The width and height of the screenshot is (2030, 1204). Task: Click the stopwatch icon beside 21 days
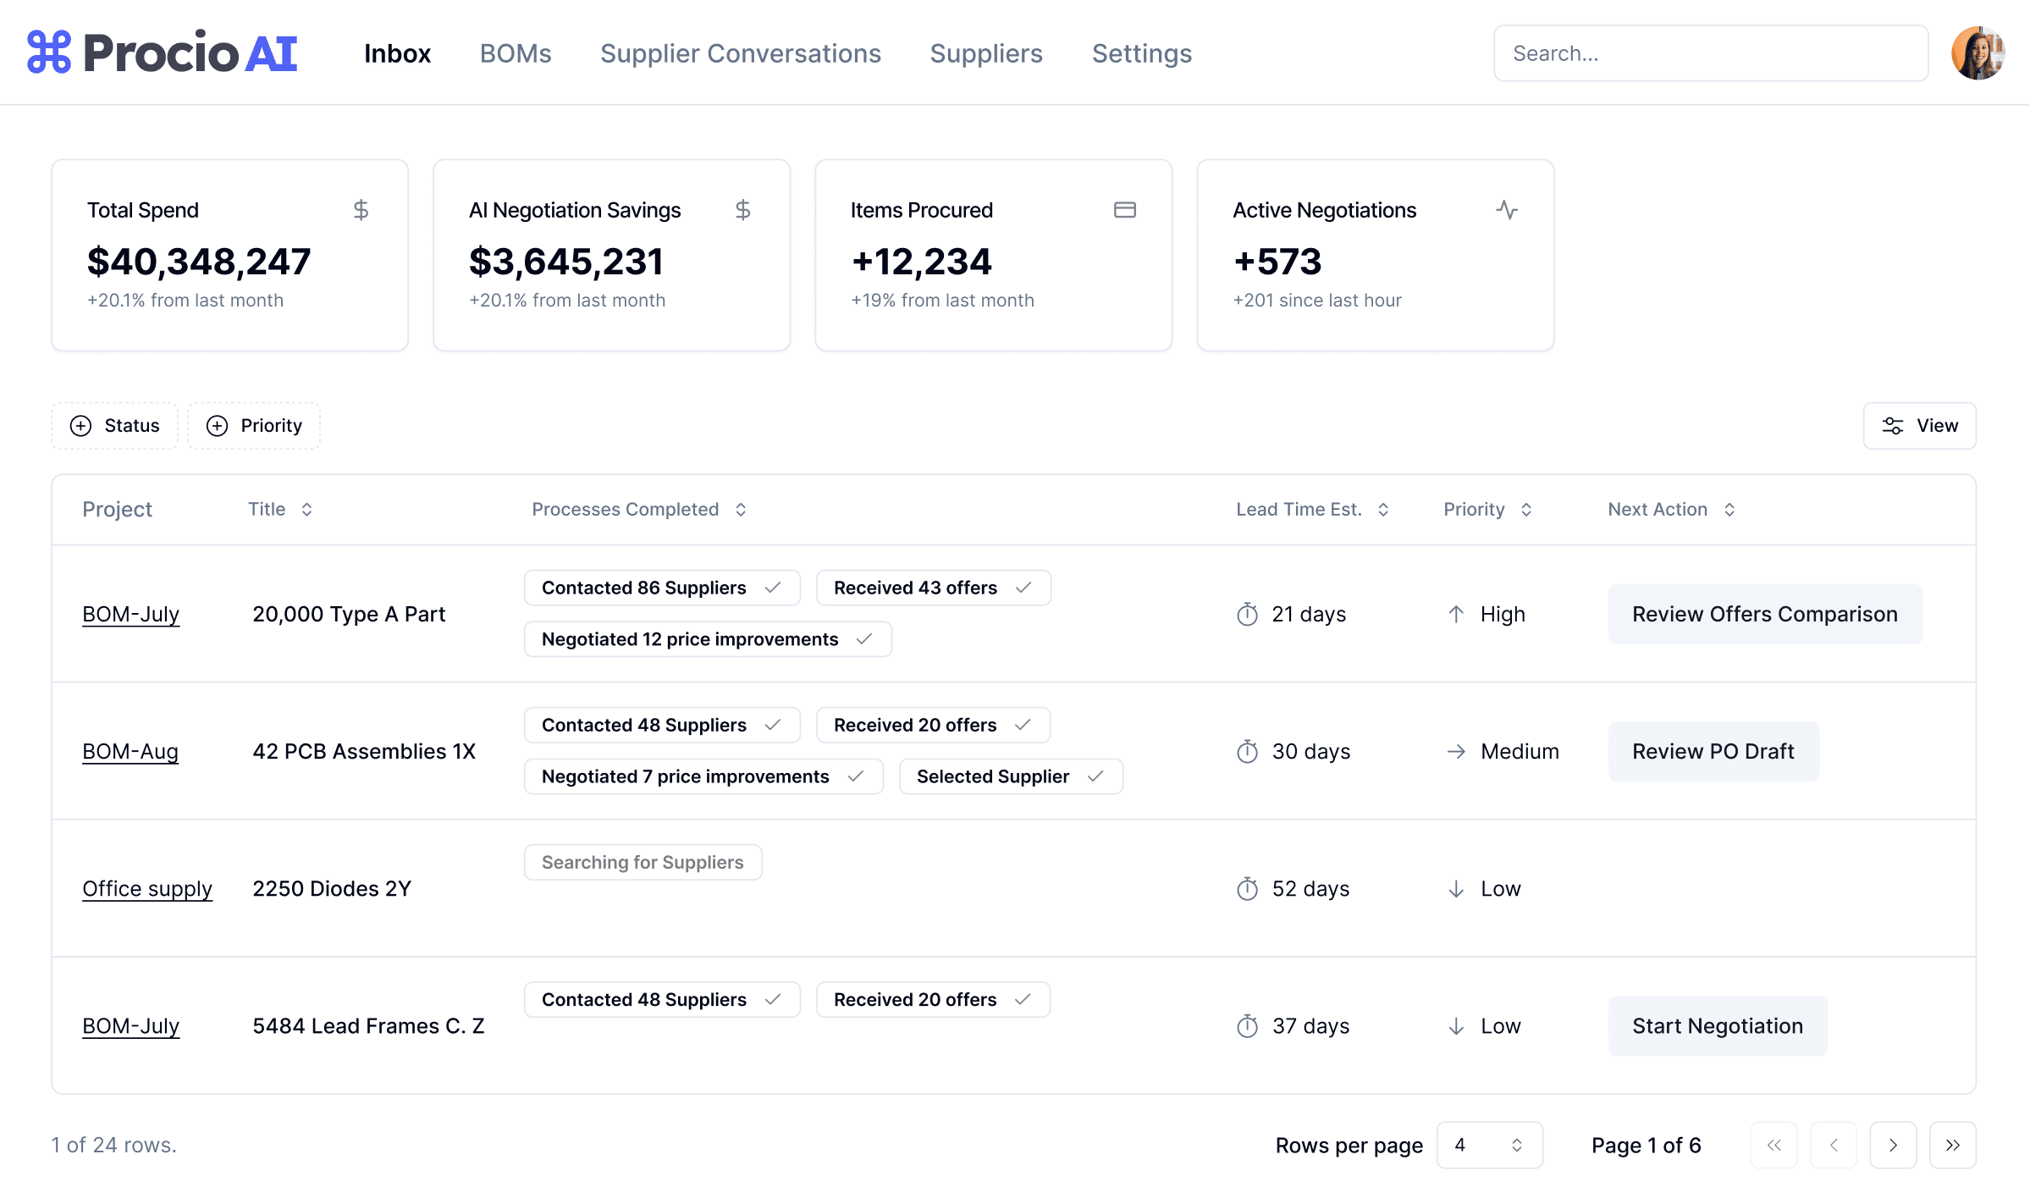pyautogui.click(x=1247, y=614)
